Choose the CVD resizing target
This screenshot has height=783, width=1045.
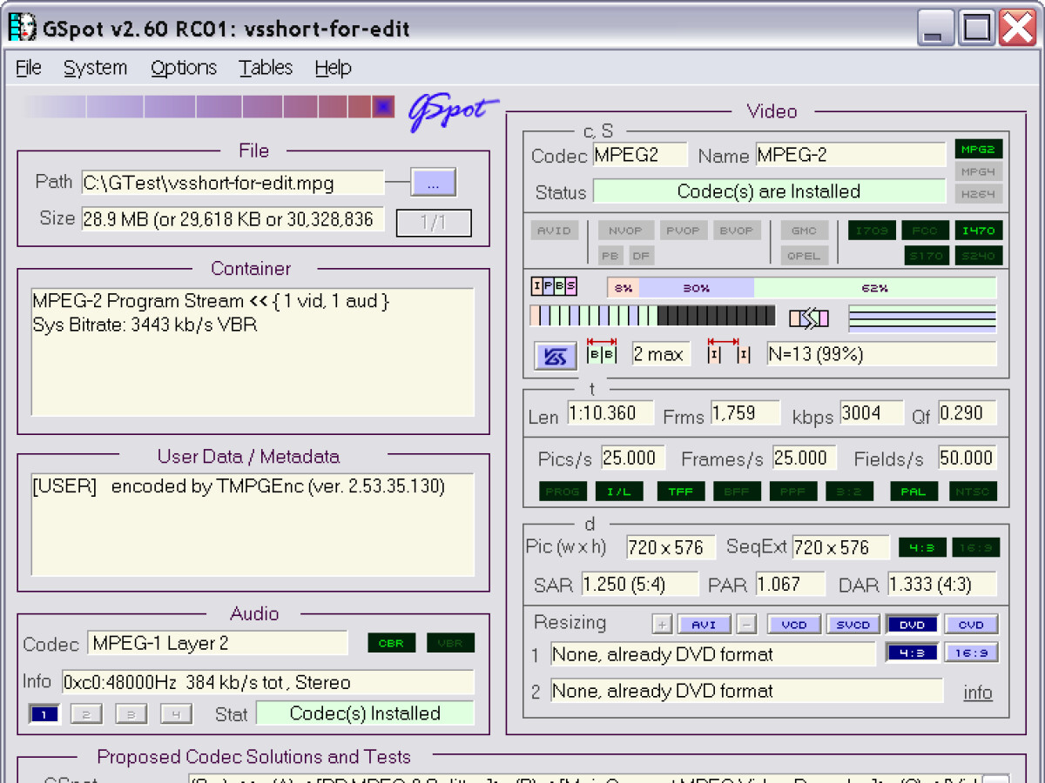pyautogui.click(x=971, y=625)
